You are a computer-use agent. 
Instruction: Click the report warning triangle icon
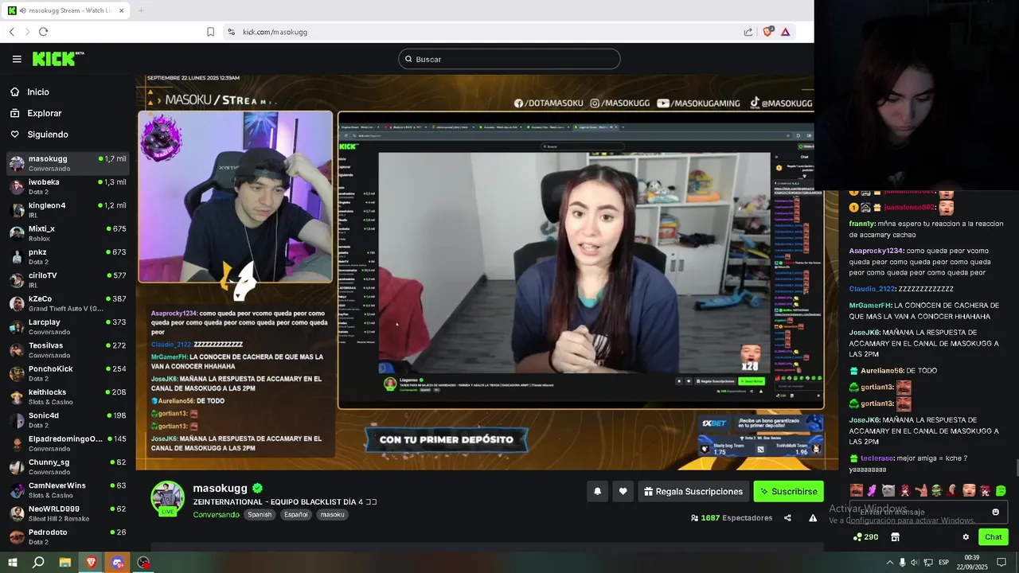coord(813,518)
